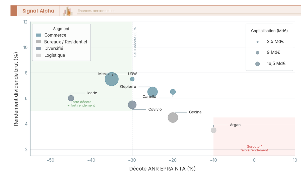Click the Mercialys label text

pos(107,74)
